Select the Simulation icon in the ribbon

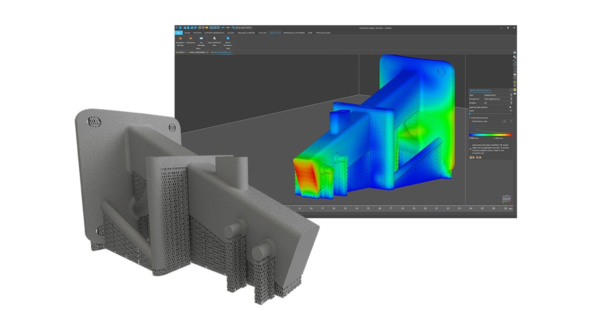[x=190, y=42]
